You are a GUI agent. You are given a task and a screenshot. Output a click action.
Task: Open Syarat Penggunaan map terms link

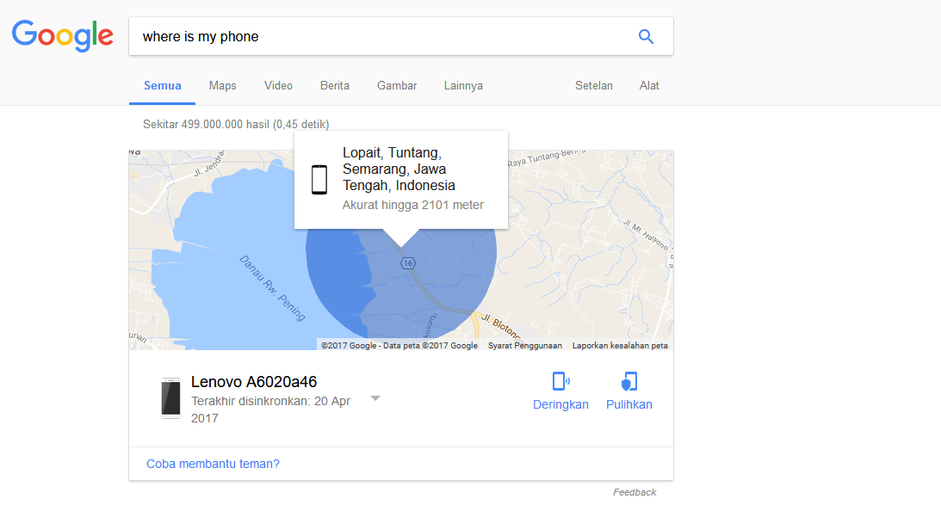(x=525, y=346)
